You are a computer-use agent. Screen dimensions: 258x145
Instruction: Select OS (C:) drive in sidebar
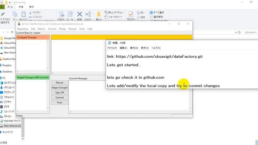6,116
